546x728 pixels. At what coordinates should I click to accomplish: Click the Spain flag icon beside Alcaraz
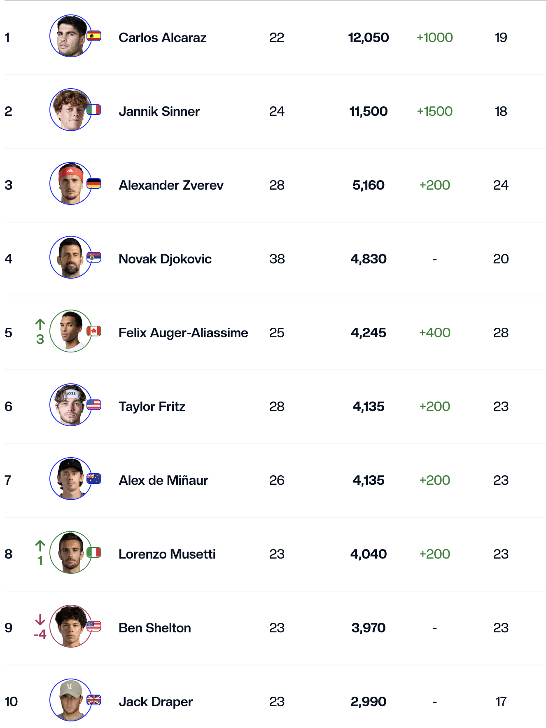94,36
